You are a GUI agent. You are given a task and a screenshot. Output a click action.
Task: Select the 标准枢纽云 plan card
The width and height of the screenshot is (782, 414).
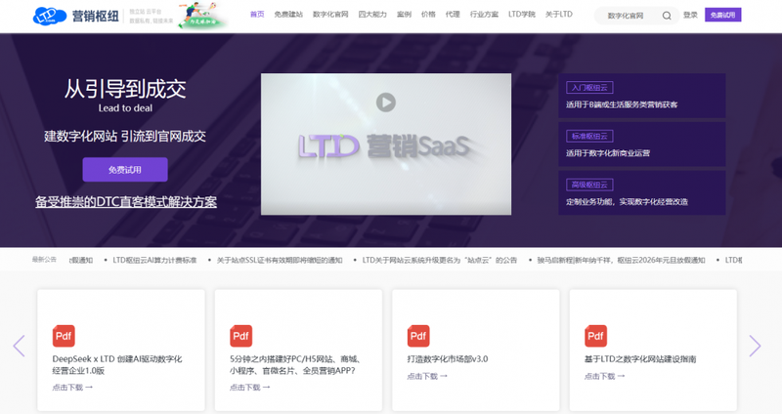click(x=641, y=144)
